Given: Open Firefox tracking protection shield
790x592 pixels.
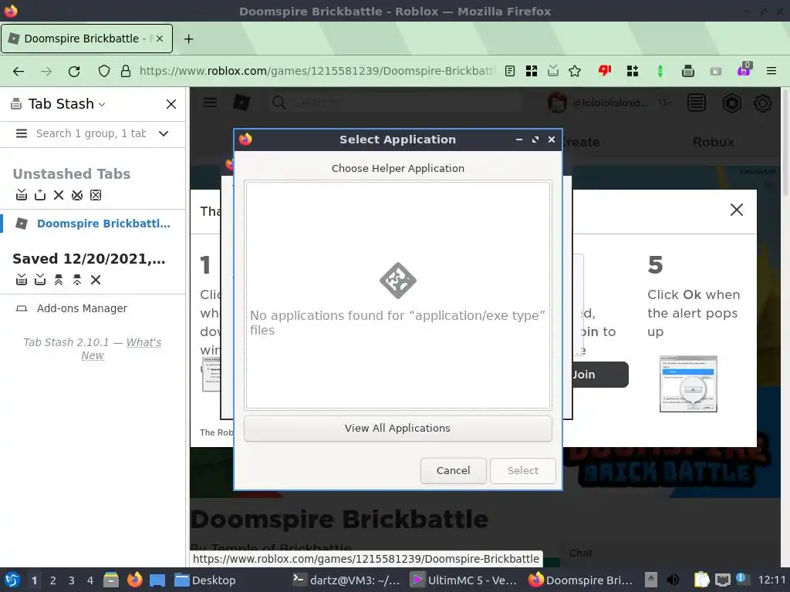Looking at the screenshot, I should point(104,71).
